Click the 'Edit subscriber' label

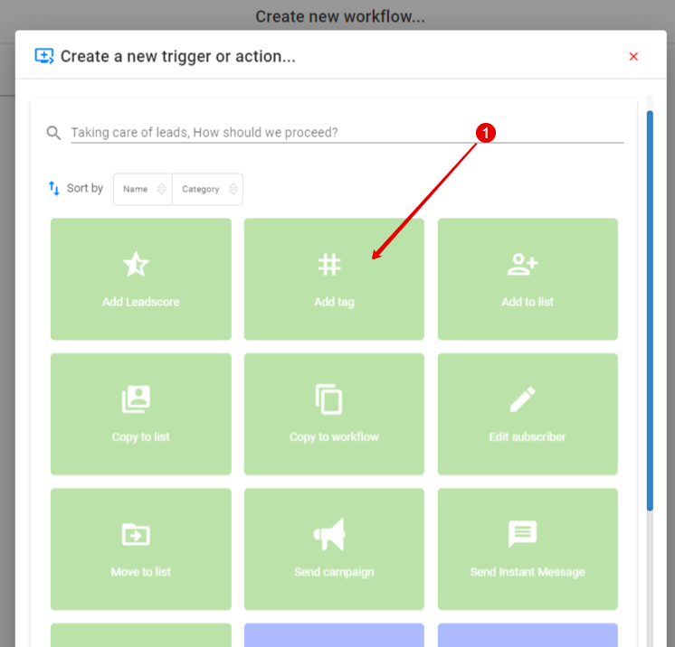pyautogui.click(x=528, y=436)
